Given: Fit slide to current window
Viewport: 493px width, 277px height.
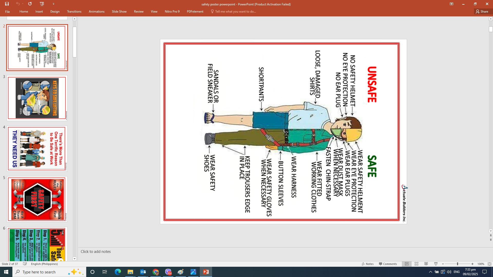Looking at the screenshot, I should tap(489, 264).
